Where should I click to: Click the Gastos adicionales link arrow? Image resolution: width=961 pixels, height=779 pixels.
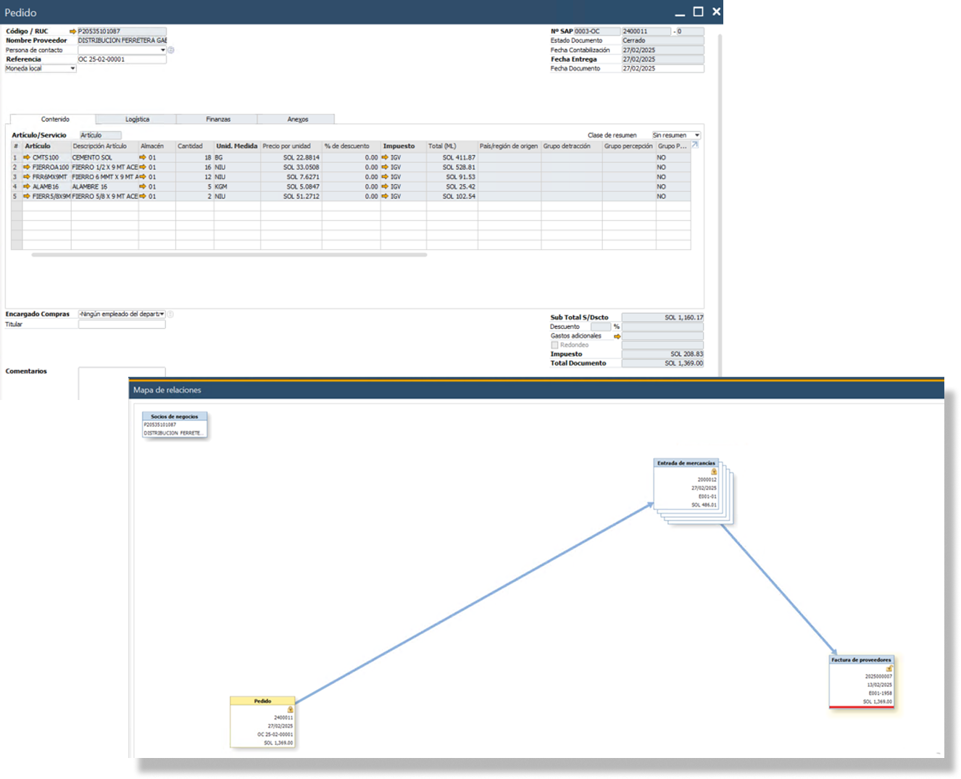(x=616, y=336)
